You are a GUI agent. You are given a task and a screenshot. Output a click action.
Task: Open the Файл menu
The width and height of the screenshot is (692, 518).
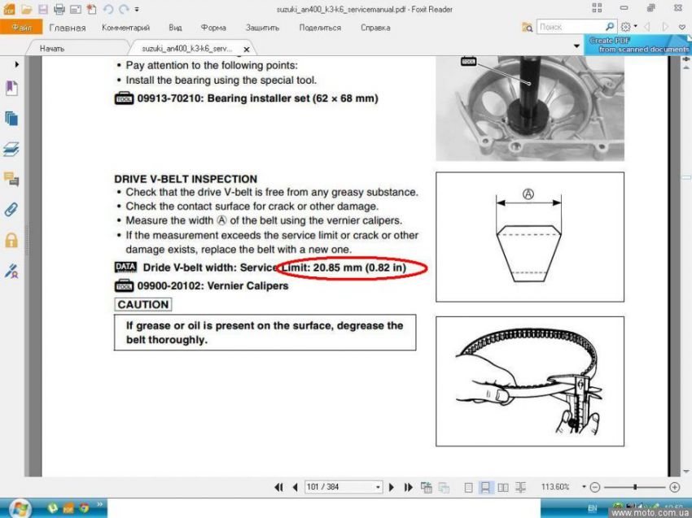point(21,28)
